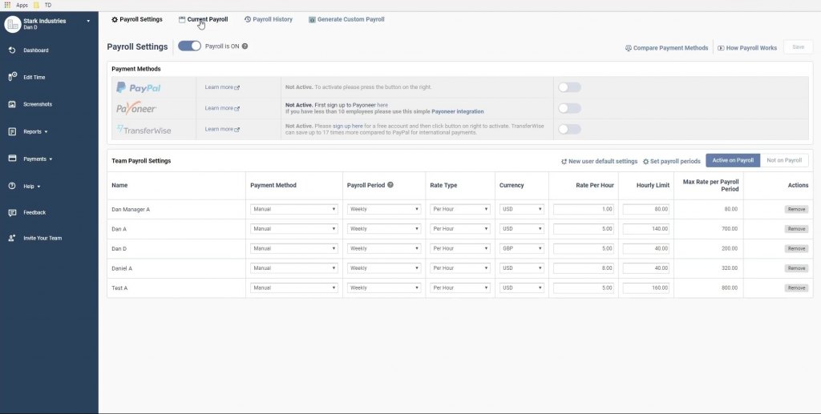Expand the Stark Industries company selector
821x414 pixels.
[x=88, y=21]
